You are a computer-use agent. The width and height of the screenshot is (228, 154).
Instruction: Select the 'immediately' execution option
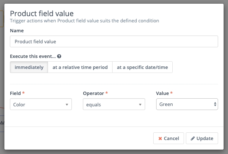(29, 67)
